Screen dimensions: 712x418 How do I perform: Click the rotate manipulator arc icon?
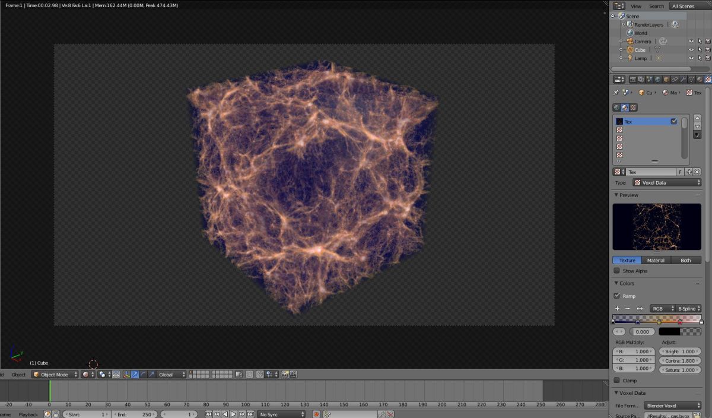144,375
